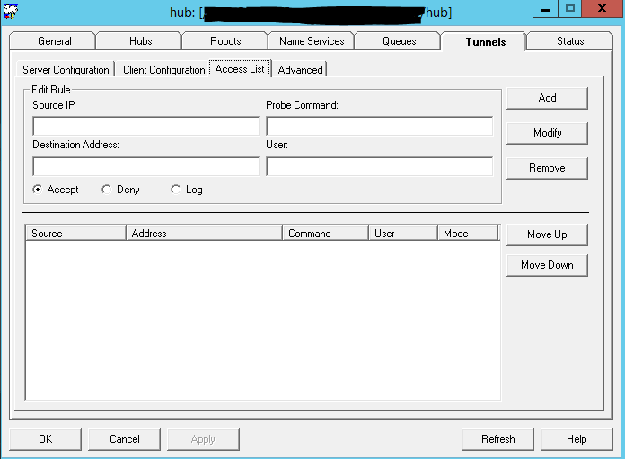Click the Move Down button
Screen dimensions: 625x459
tap(547, 265)
